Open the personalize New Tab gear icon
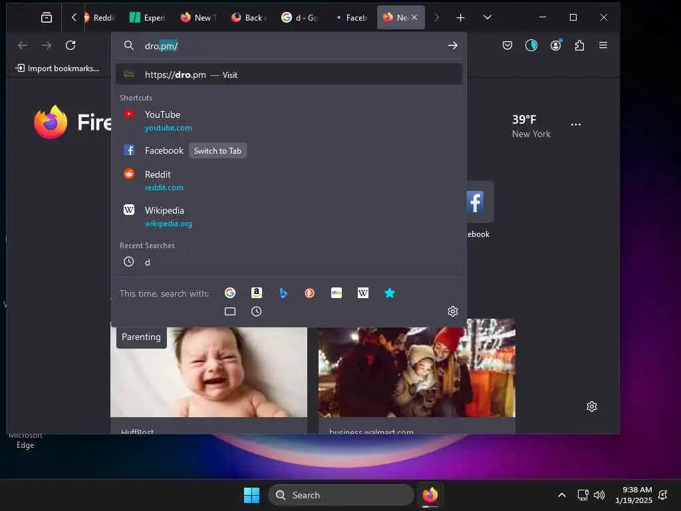This screenshot has height=511, width=681. [591, 407]
